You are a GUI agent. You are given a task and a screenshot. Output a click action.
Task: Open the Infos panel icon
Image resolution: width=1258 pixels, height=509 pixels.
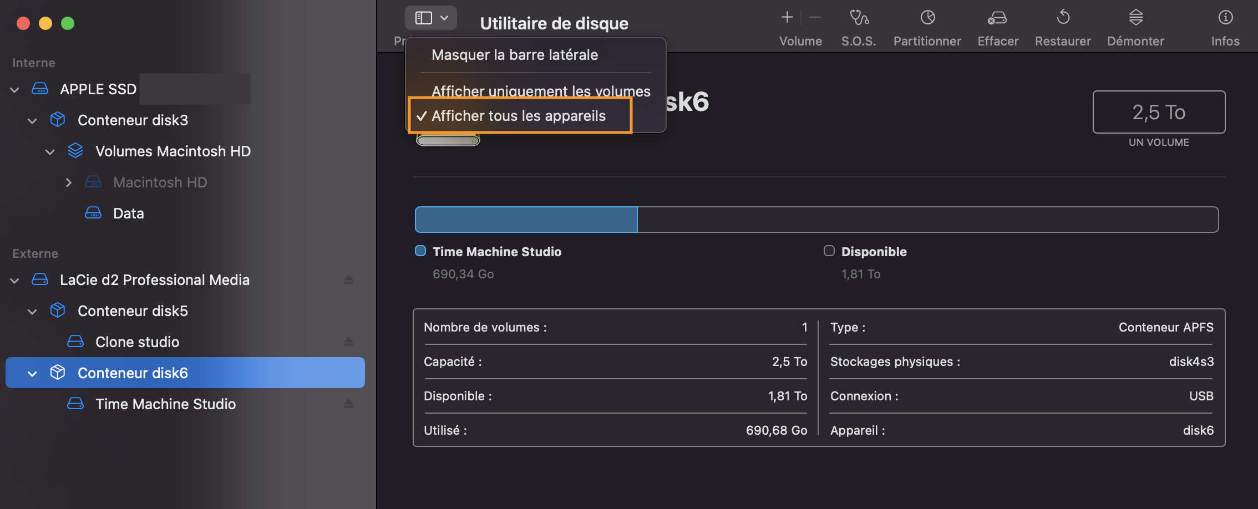[1225, 18]
